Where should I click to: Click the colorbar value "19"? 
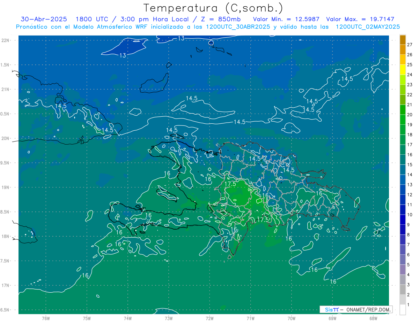(410, 124)
